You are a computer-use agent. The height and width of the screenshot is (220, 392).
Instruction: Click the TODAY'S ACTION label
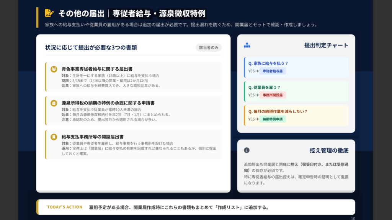65,207
